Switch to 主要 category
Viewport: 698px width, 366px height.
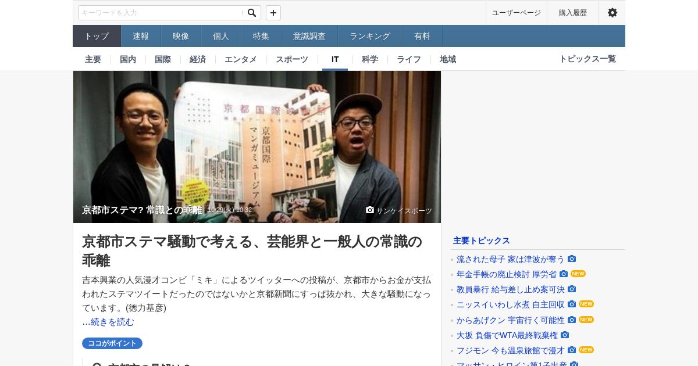click(x=93, y=59)
